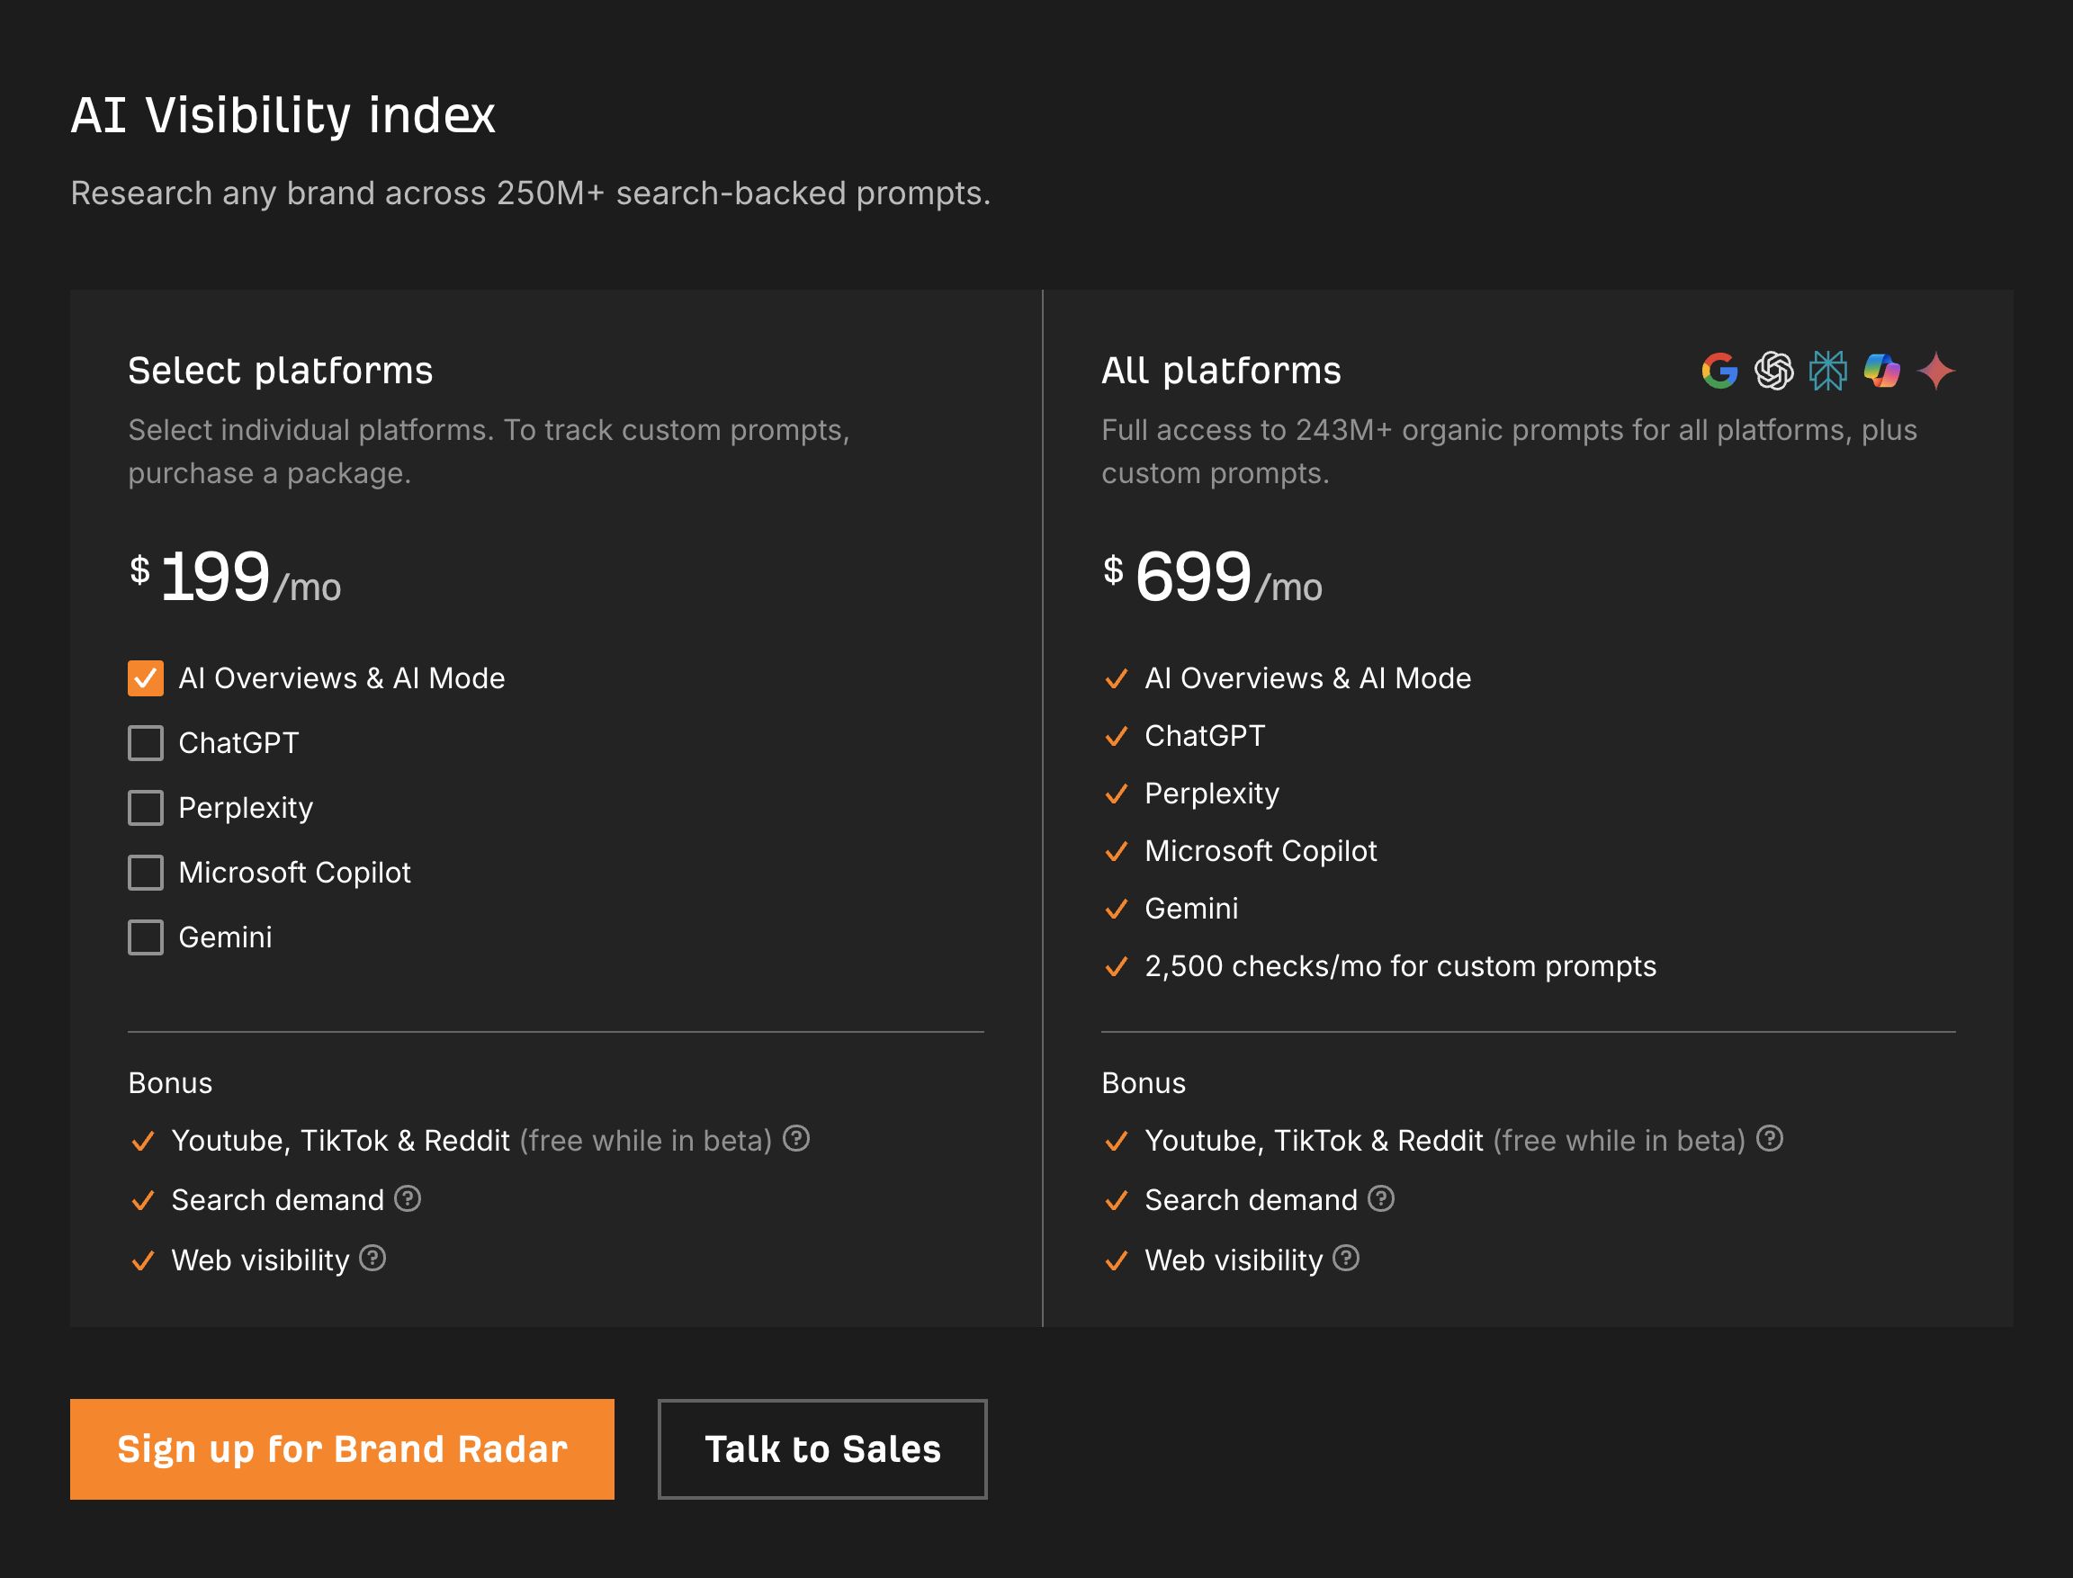2073x1578 pixels.
Task: Click the Perplexity logo icon
Action: tap(1828, 371)
